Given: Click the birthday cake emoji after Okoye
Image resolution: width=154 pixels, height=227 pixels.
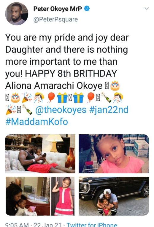Looking at the screenshot, I should pos(115,85).
